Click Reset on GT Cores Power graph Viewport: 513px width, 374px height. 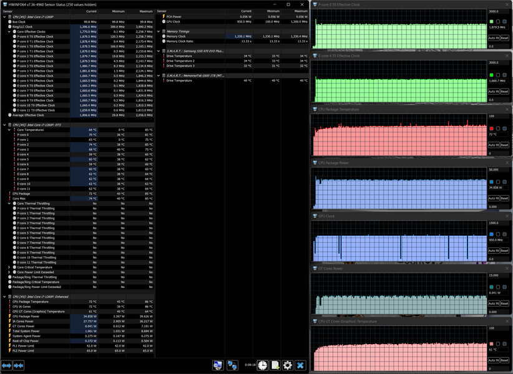point(504,304)
